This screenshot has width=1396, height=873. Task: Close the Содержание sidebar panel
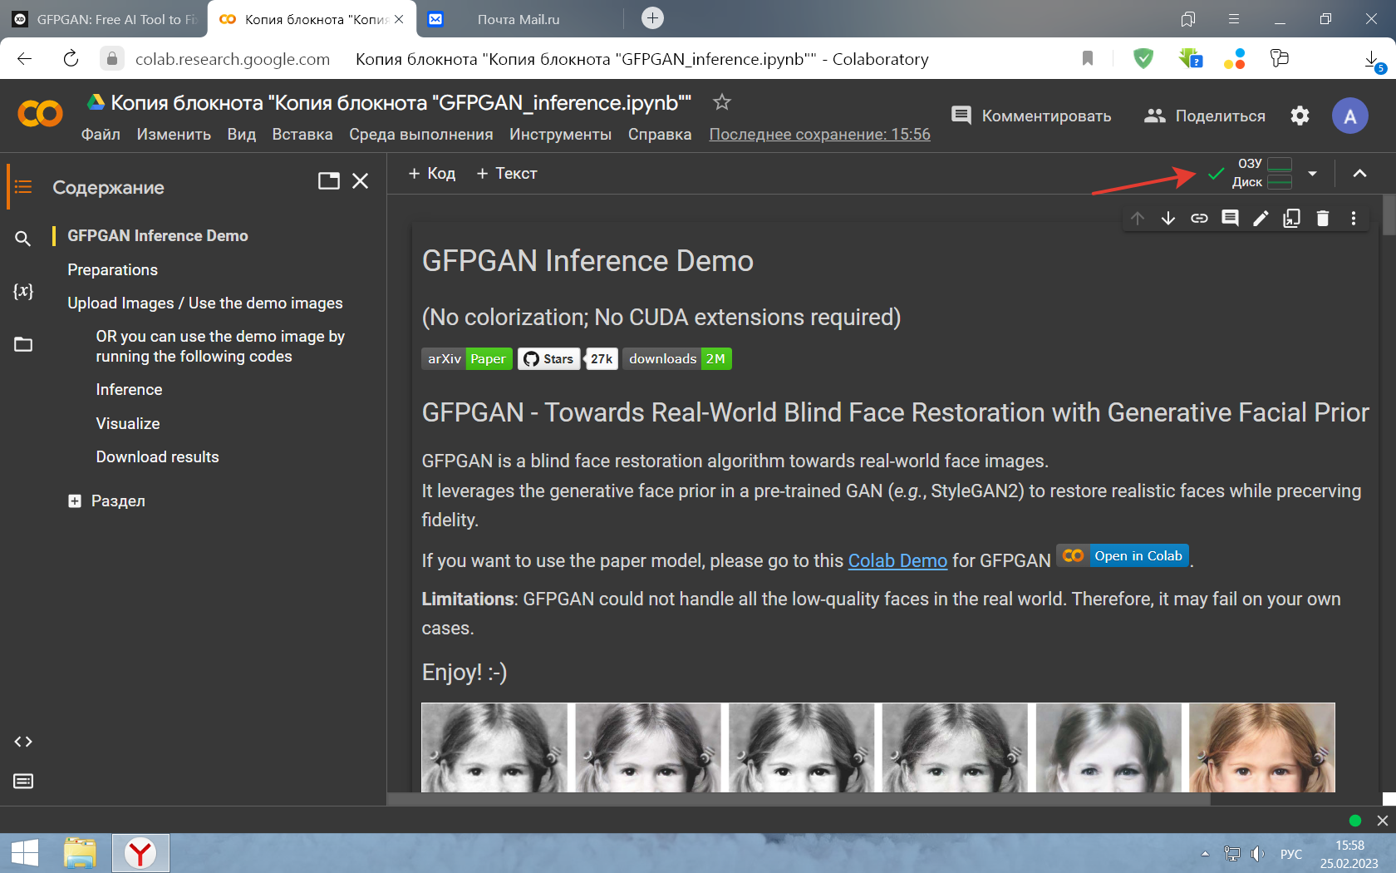click(360, 180)
